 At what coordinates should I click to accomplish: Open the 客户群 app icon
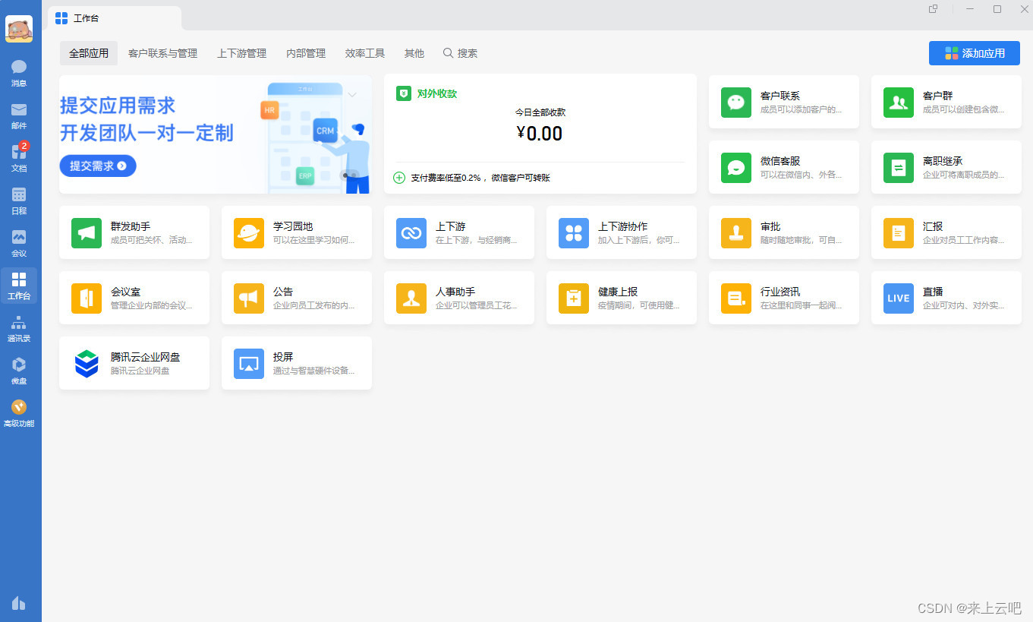click(899, 102)
